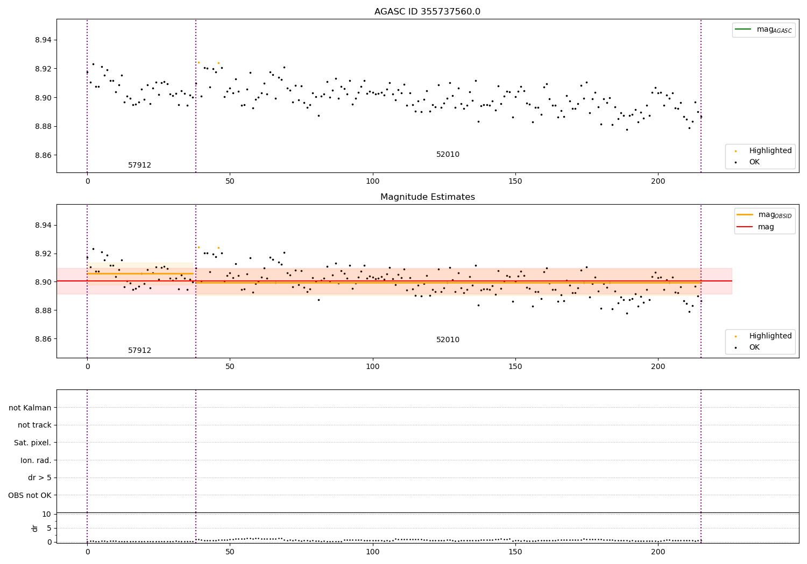Select "Highlighted" legend entry in the top plot
This screenshot has width=807, height=564.
770,150
